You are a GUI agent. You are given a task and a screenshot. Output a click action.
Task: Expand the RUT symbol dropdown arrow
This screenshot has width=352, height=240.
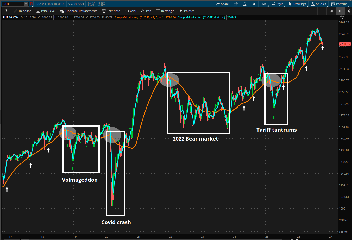pyautogui.click(x=26, y=4)
